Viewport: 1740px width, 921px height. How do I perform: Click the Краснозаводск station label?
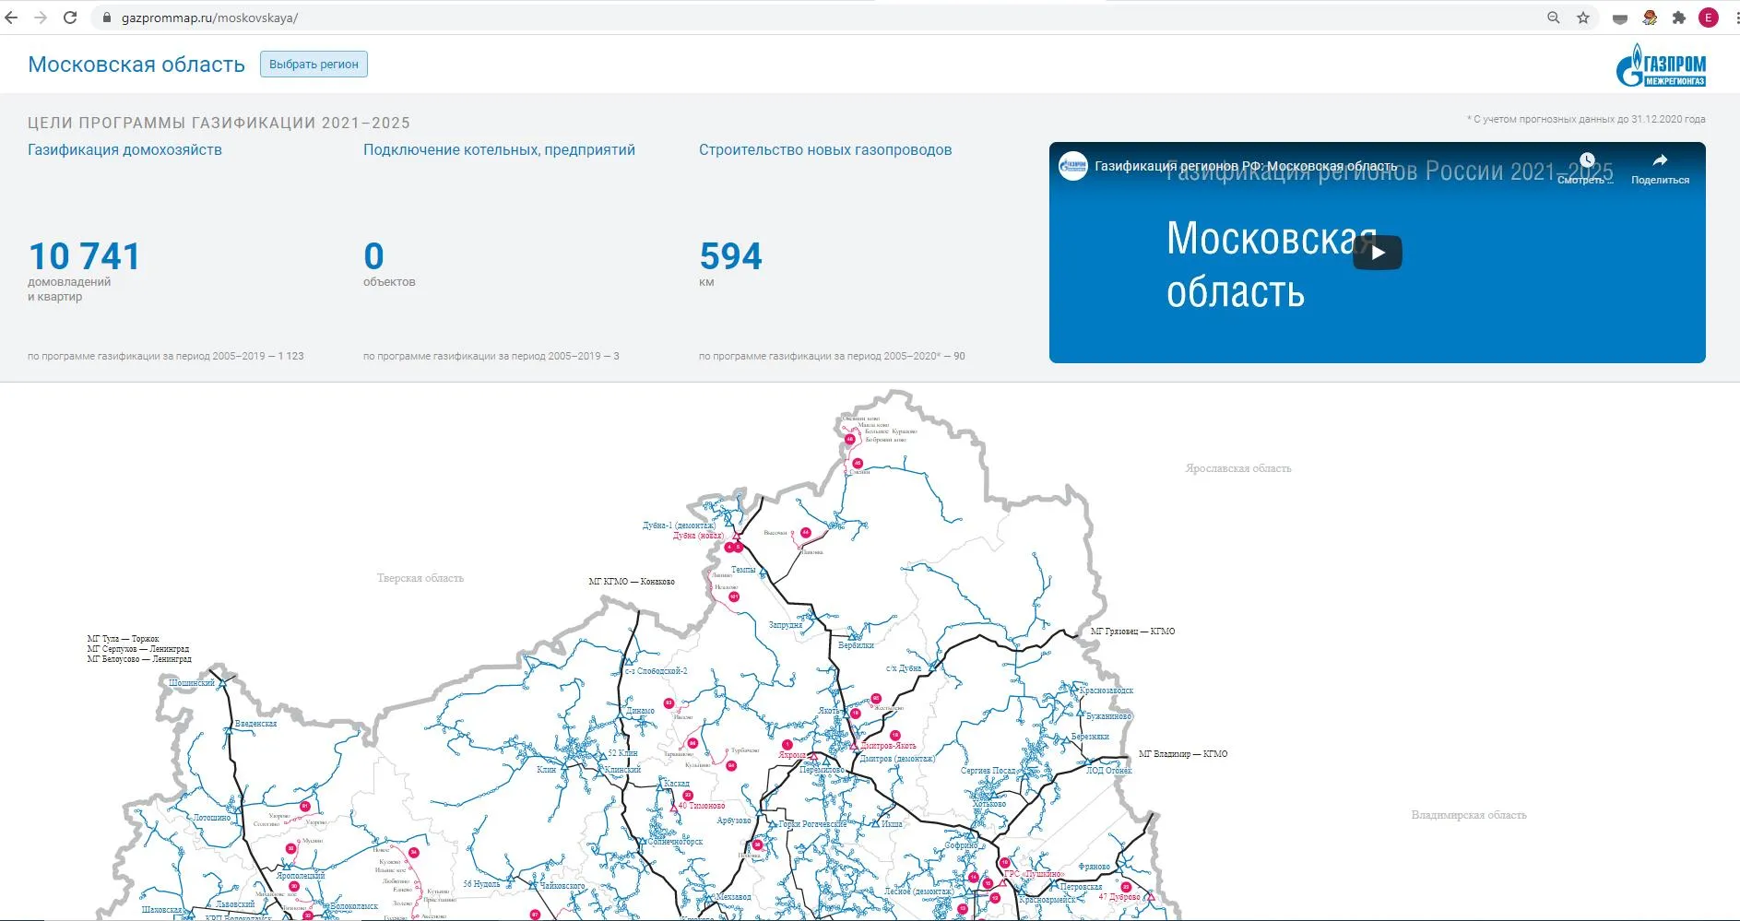(1107, 691)
